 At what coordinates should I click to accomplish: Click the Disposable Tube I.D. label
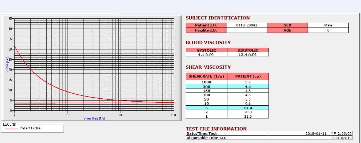tap(206, 138)
